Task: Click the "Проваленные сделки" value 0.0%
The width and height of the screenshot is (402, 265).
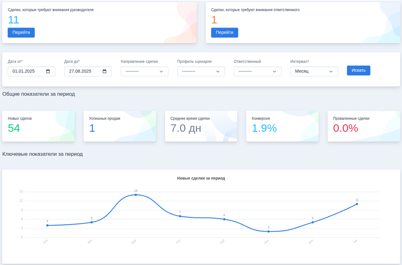Action: pos(346,128)
